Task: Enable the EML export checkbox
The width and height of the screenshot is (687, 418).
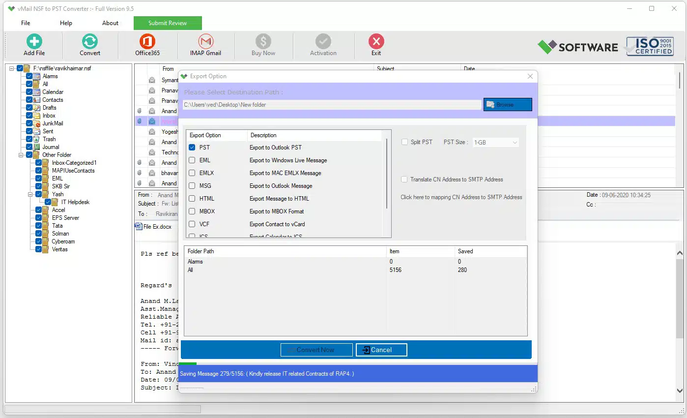Action: click(x=192, y=160)
